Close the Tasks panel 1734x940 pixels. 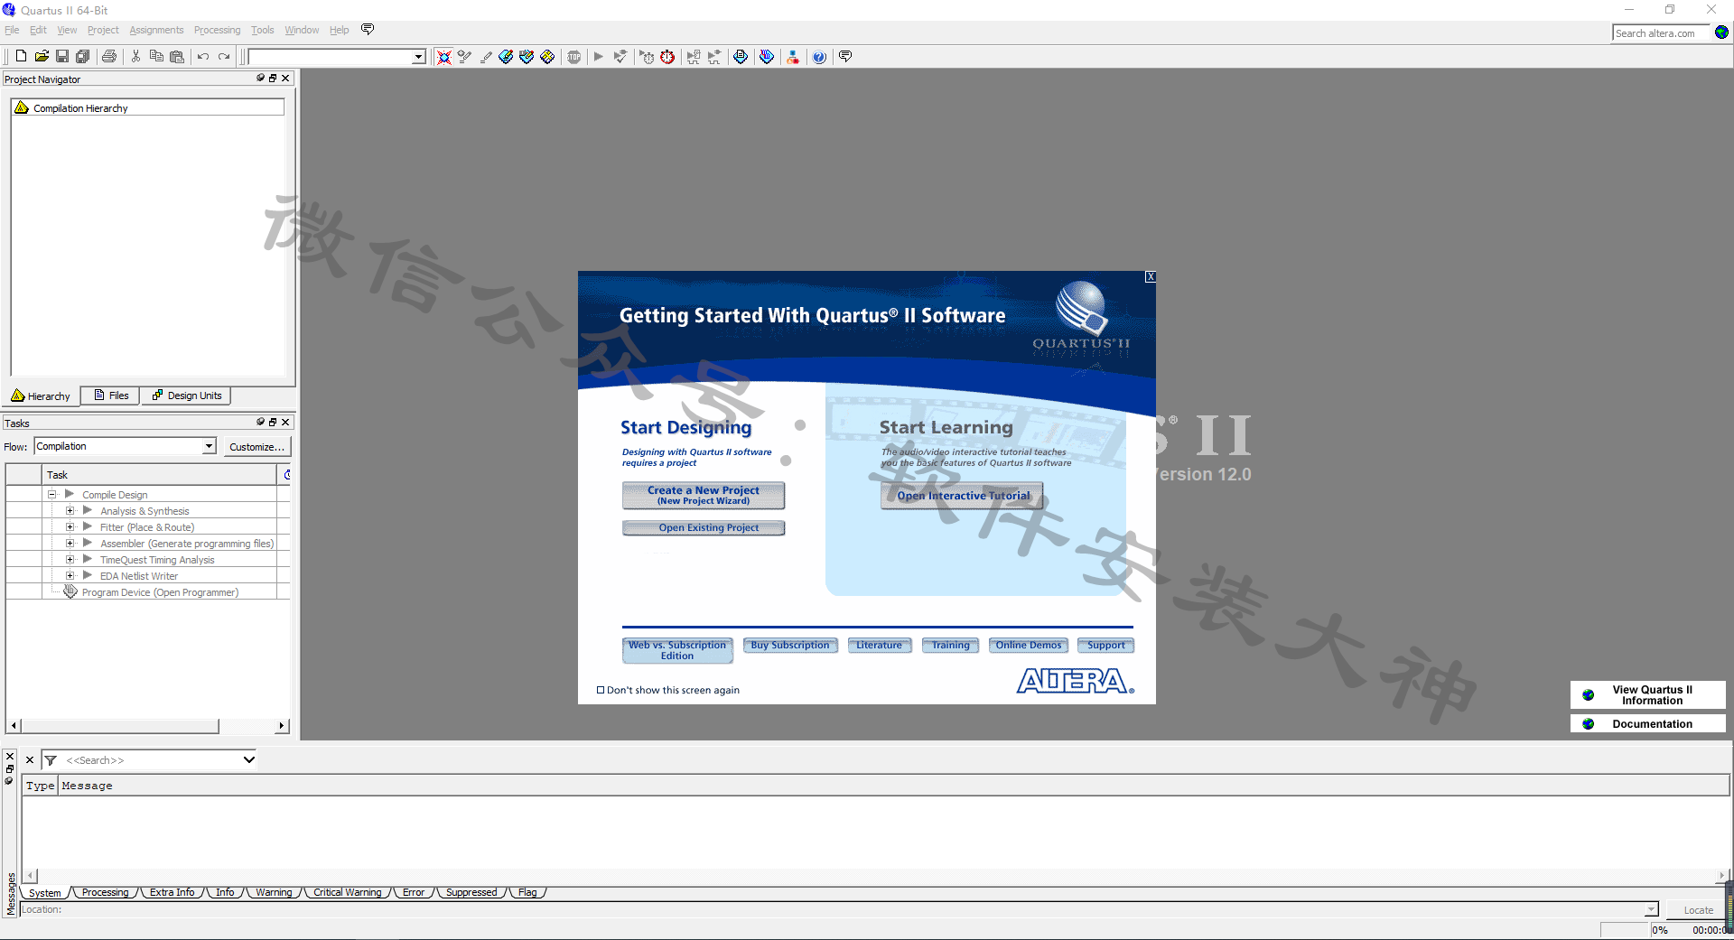(285, 422)
